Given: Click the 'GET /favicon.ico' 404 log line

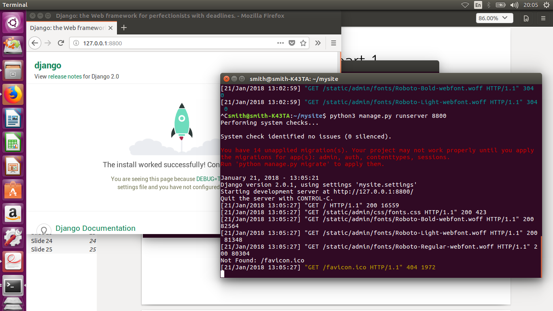Looking at the screenshot, I should [328, 267].
